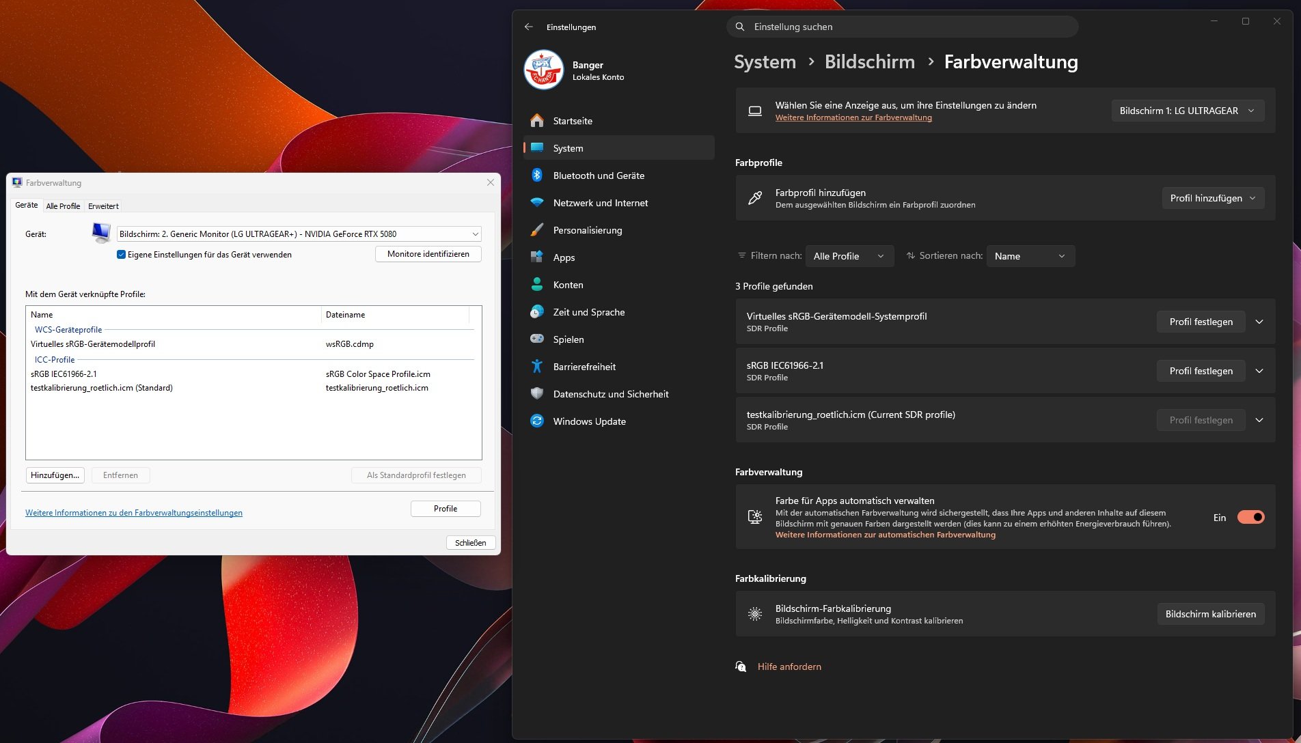Toggle Farbe für Apps automatisch verwalten switch
The image size is (1301, 743).
1250,517
